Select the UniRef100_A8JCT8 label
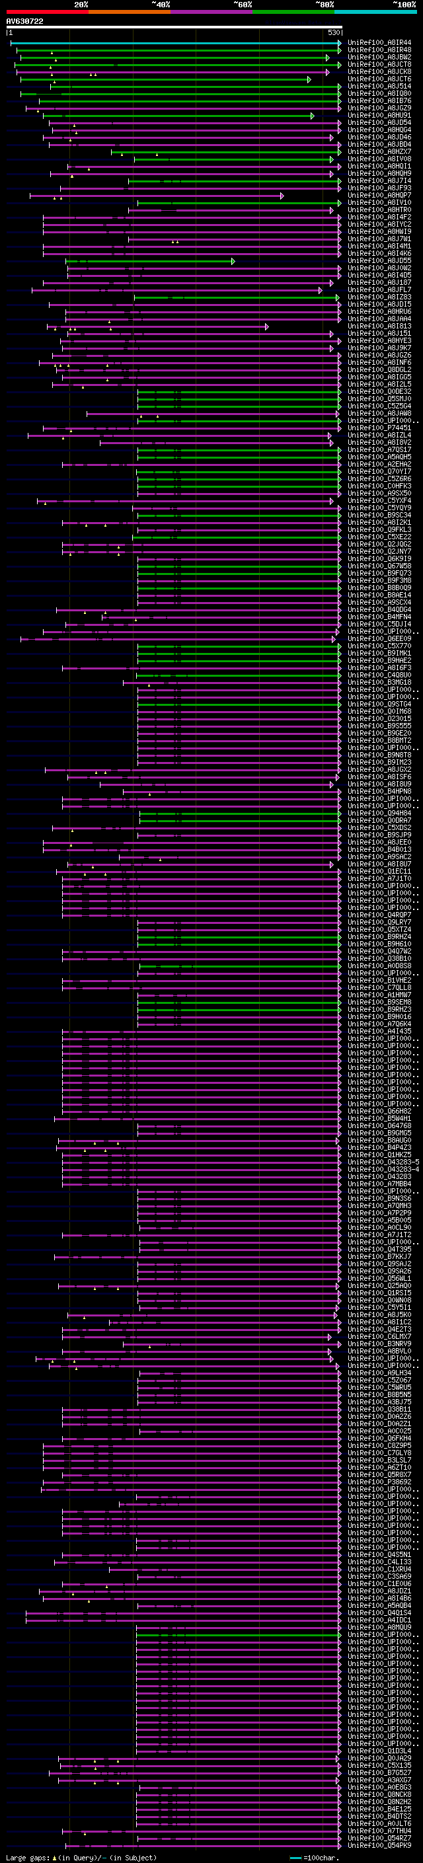The height and width of the screenshot is (1863, 423). pos(379,64)
